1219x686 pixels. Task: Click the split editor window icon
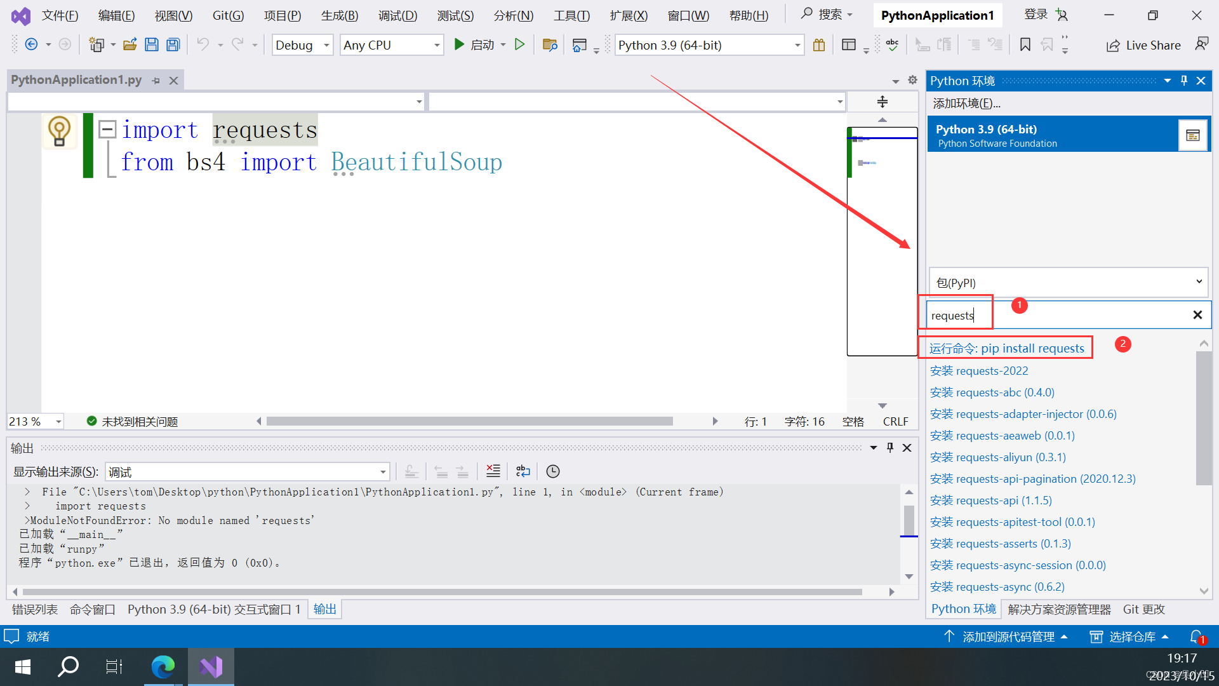[882, 102]
